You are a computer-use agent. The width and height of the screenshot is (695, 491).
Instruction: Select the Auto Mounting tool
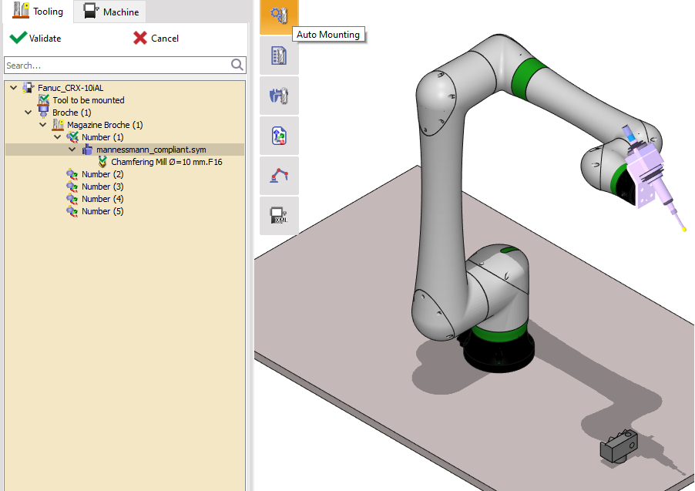(x=279, y=17)
